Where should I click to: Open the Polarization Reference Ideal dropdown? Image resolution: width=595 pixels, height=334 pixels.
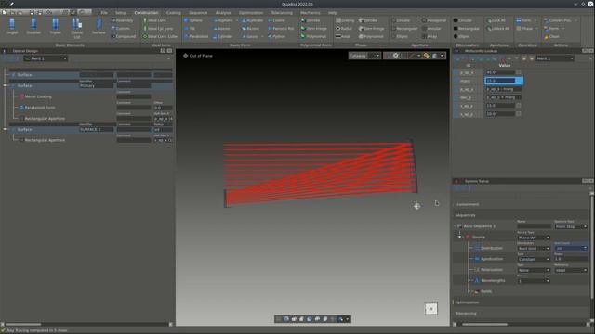[571, 270]
